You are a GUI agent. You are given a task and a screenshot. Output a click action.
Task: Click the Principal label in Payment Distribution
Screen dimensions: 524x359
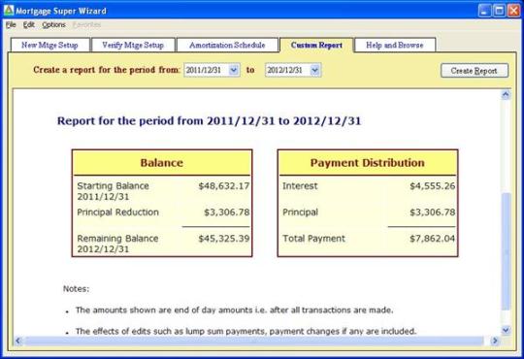click(300, 212)
